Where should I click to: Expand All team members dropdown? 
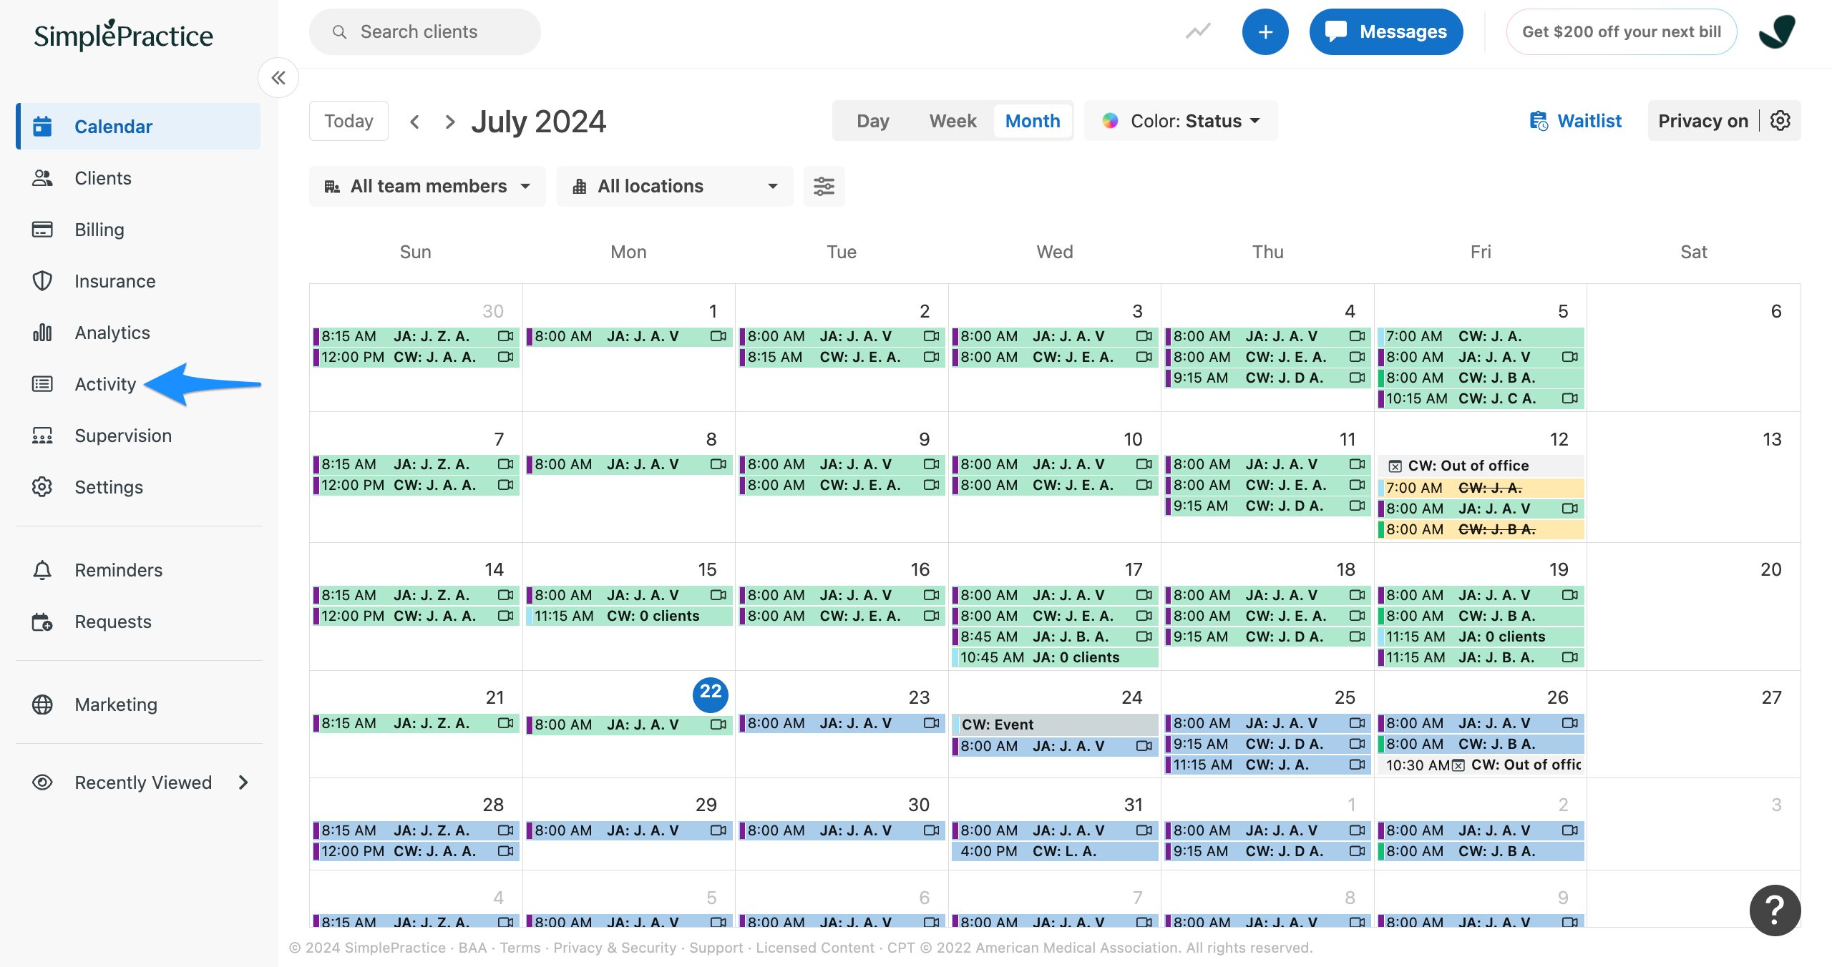(x=427, y=187)
